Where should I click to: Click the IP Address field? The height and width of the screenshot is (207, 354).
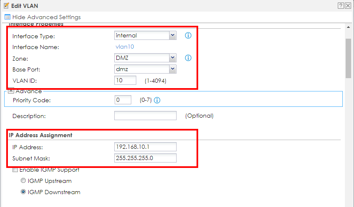[145, 147]
